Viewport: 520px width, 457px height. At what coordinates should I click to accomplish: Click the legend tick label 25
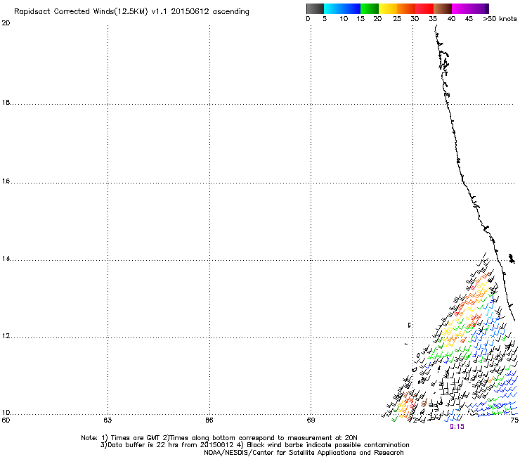[397, 19]
